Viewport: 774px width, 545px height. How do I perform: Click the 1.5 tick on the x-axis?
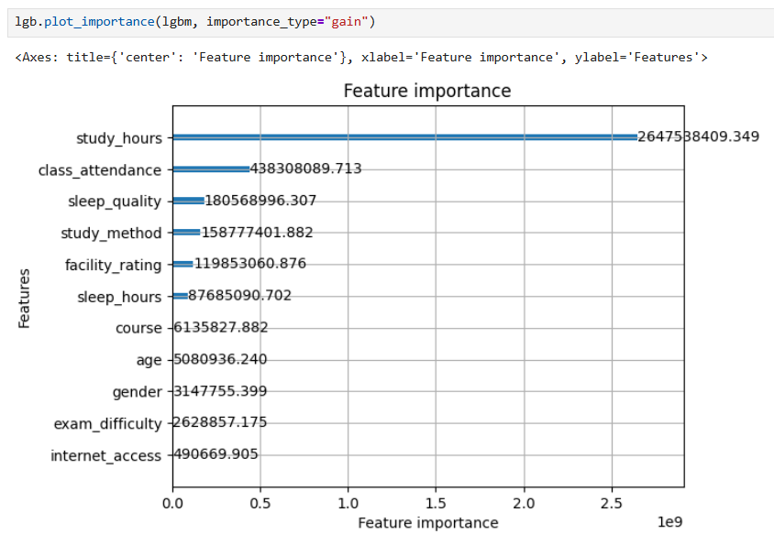tap(436, 503)
